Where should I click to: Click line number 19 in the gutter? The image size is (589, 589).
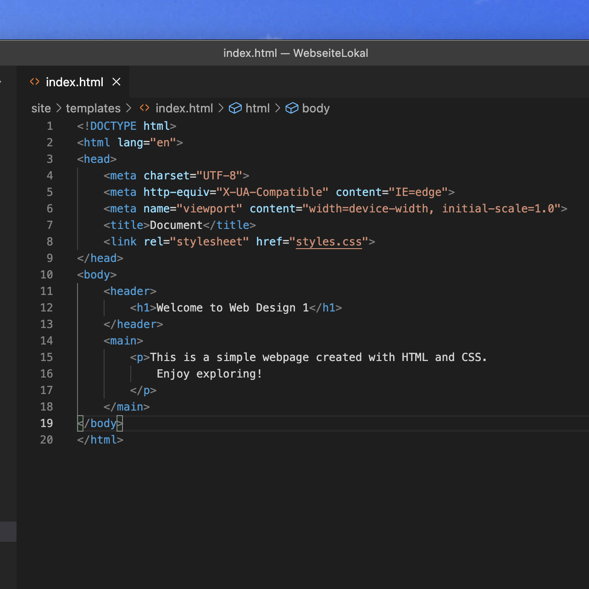[46, 423]
